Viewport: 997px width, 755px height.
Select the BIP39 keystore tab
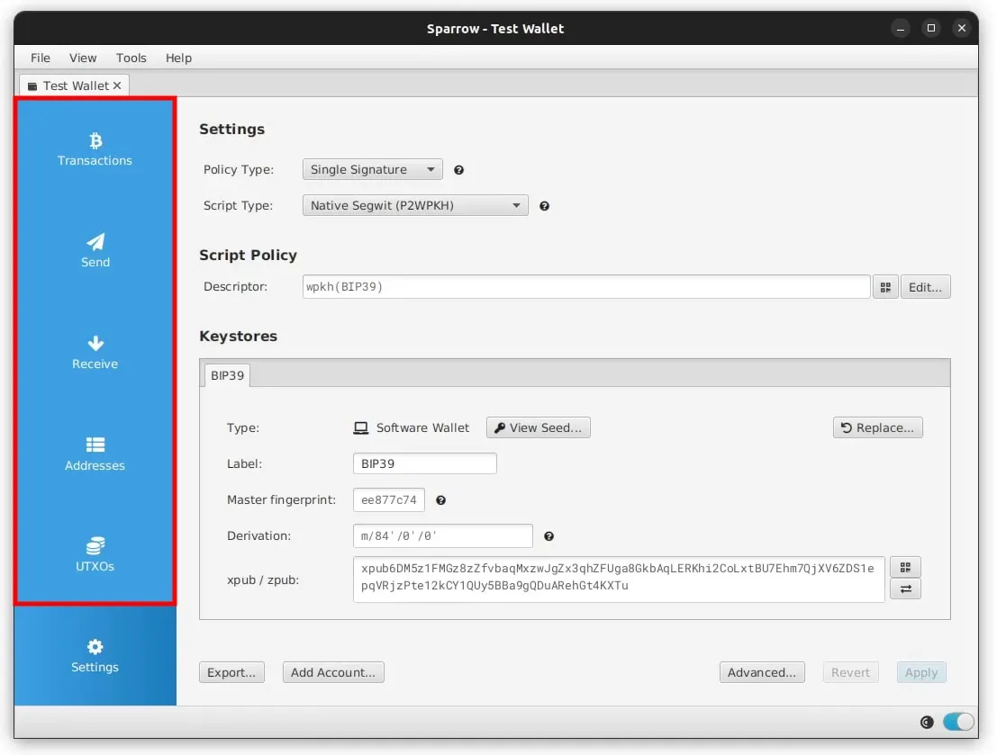coord(227,375)
